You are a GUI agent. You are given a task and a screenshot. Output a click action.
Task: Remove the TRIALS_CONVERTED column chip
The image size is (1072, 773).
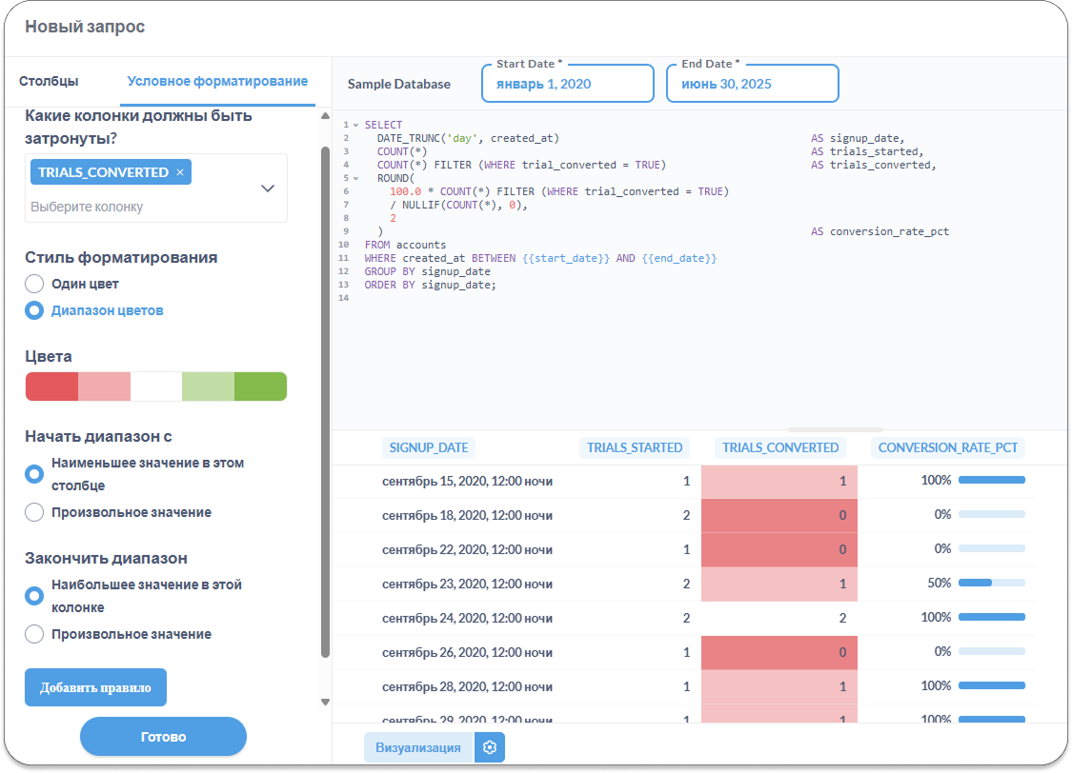tap(180, 172)
